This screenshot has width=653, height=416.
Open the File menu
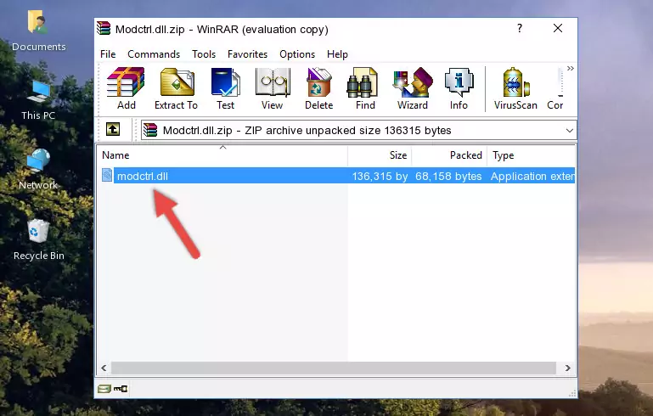coord(108,54)
